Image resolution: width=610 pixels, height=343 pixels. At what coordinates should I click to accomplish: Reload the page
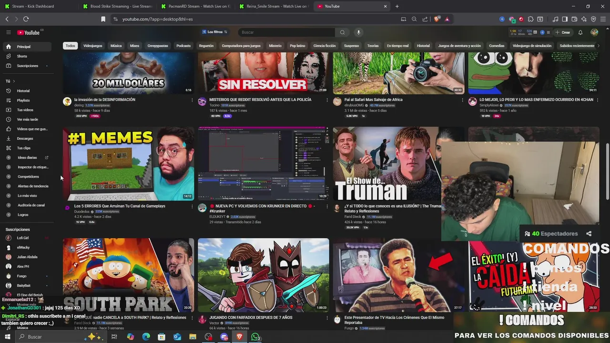coord(26,19)
